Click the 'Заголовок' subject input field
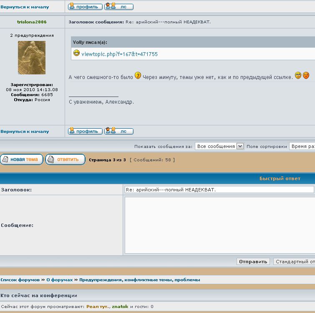 [x=219, y=190]
